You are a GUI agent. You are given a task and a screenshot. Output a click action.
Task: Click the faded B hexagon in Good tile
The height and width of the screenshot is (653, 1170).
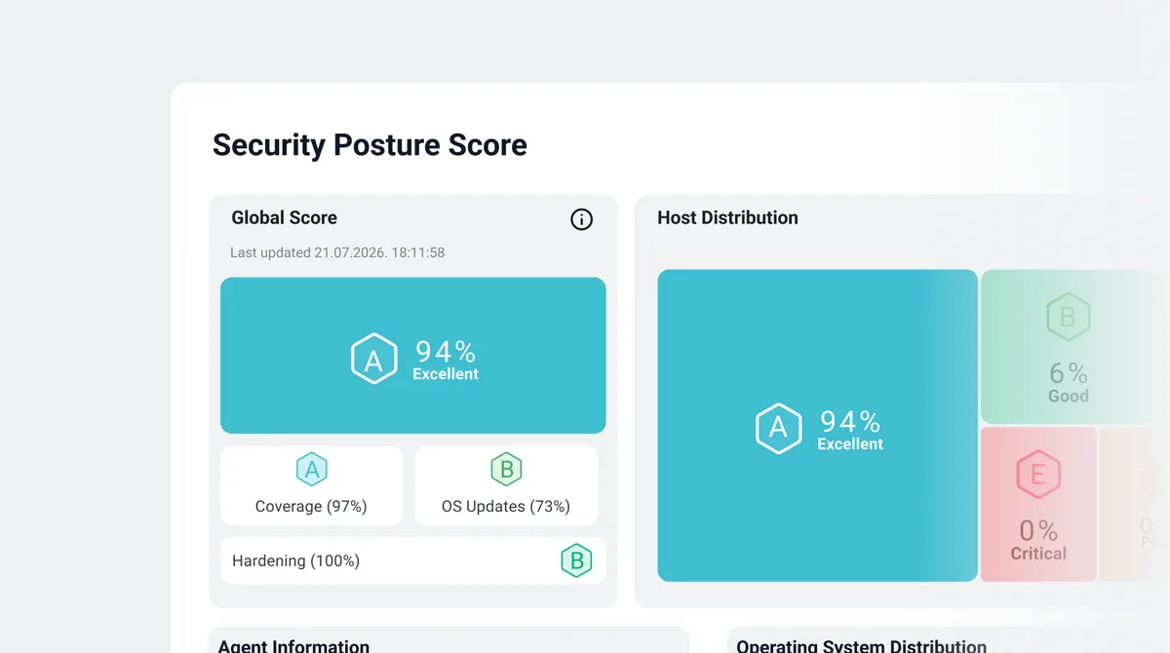point(1068,317)
